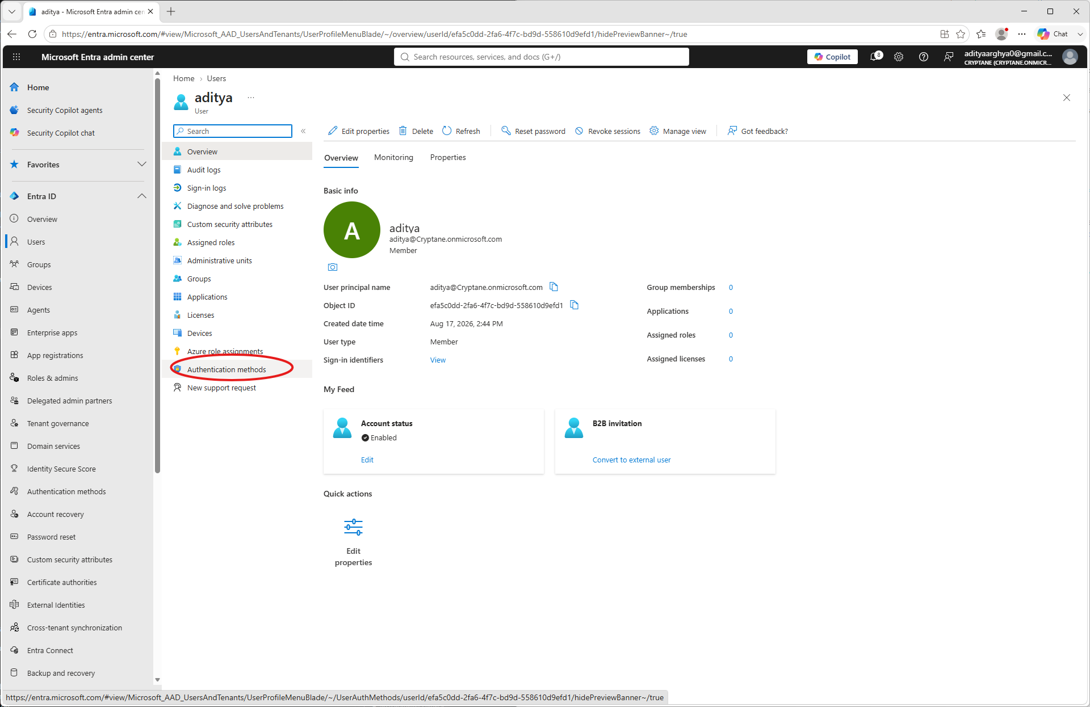The width and height of the screenshot is (1090, 707).
Task: Click the global search resources box
Action: tap(542, 57)
